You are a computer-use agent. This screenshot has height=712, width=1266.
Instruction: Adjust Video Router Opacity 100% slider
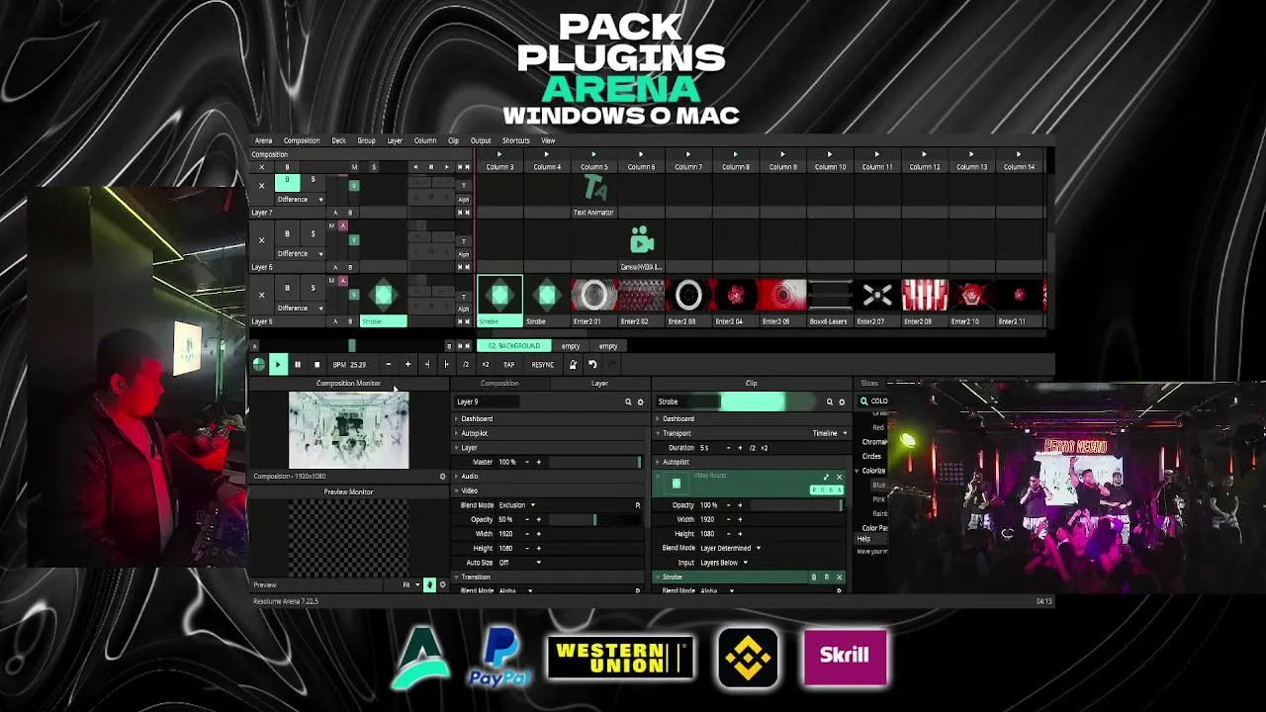tap(796, 505)
